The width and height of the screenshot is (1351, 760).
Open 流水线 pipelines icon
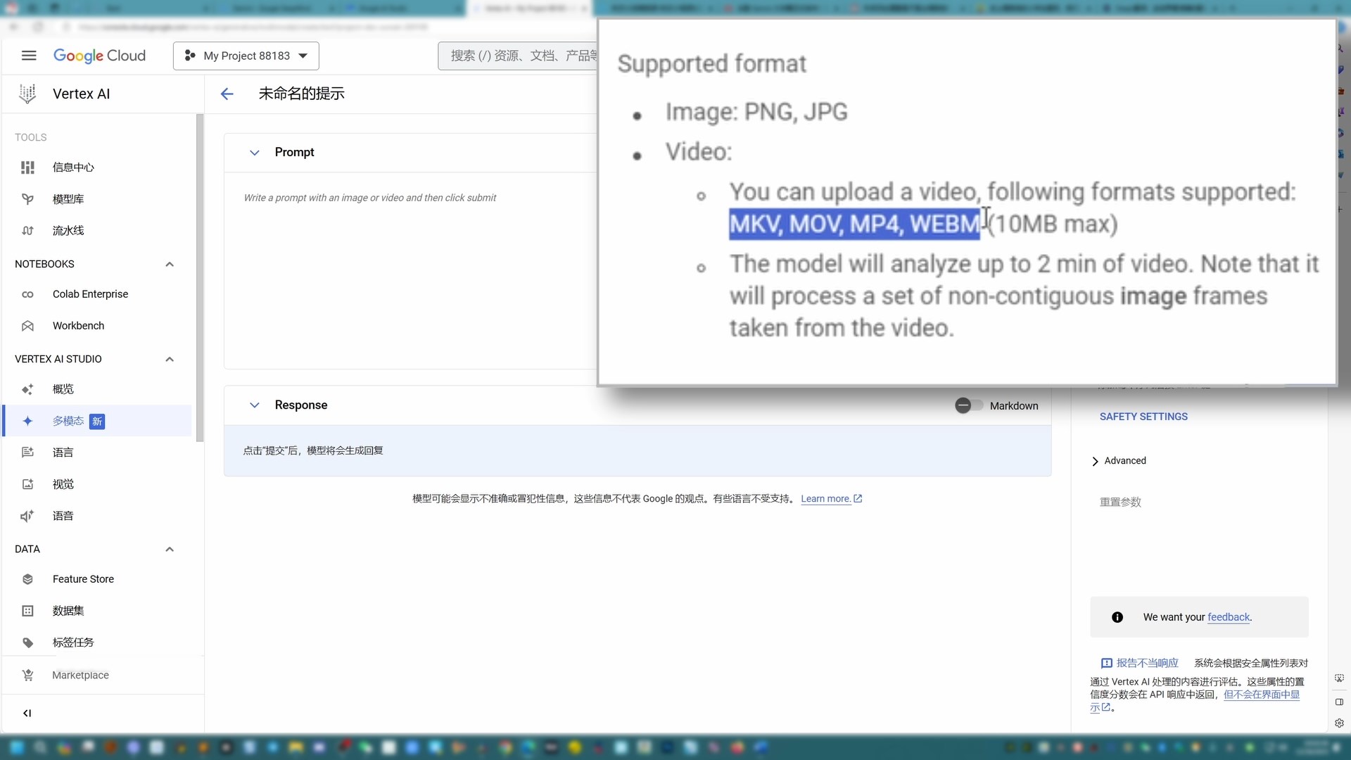27,231
